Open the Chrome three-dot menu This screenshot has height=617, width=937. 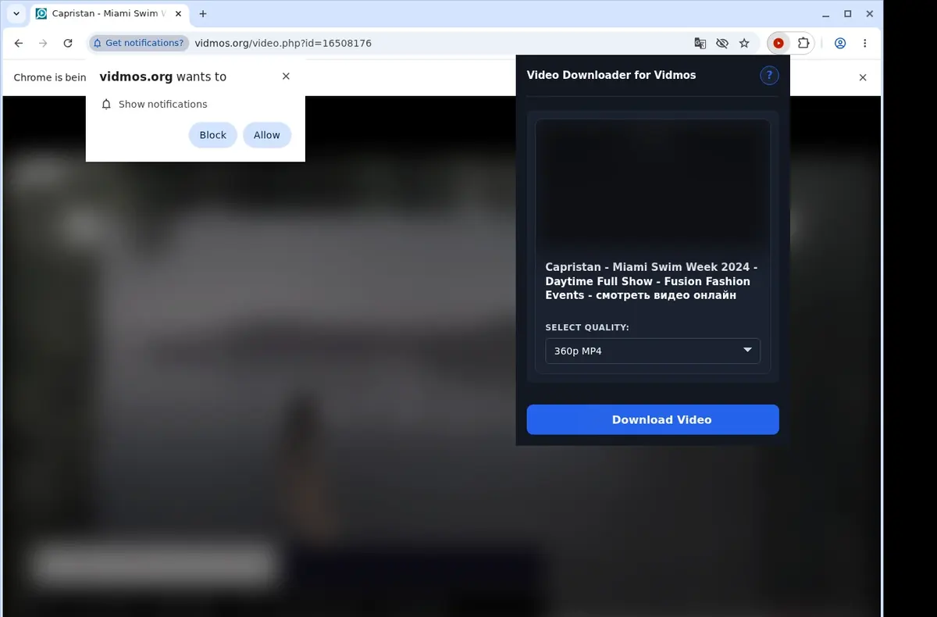tap(865, 44)
